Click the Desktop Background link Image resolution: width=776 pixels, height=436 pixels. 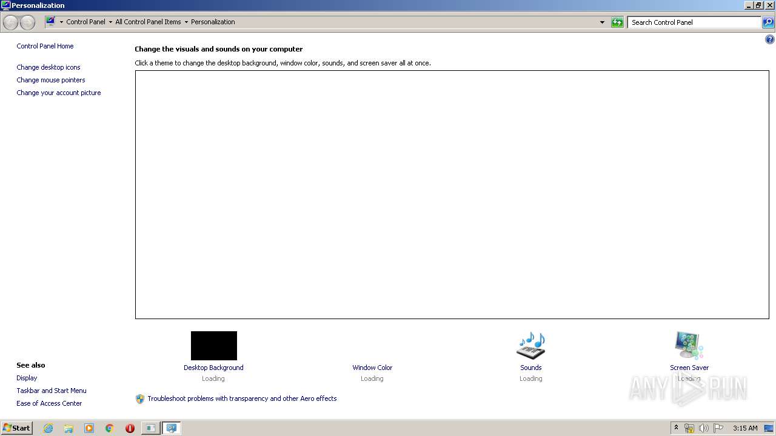[213, 368]
